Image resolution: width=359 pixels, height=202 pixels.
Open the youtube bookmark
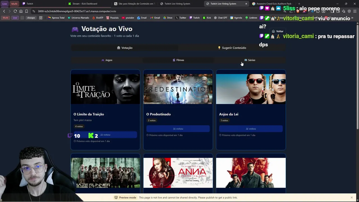tap(128, 18)
